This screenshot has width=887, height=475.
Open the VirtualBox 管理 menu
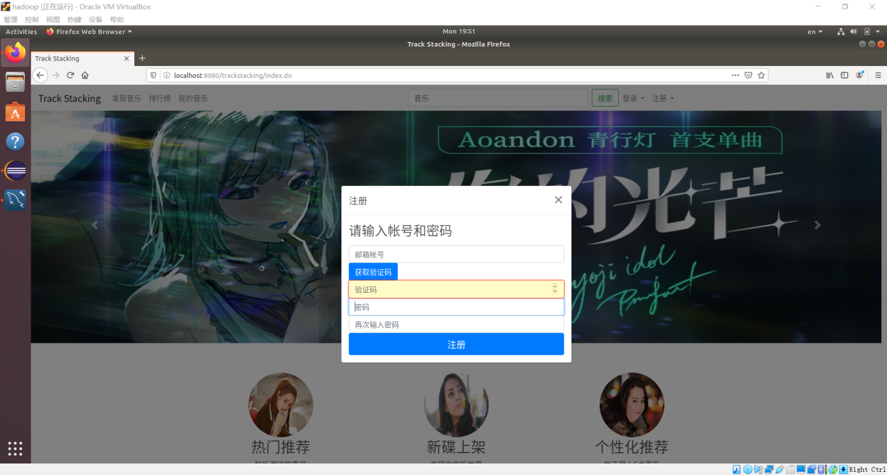[11, 20]
